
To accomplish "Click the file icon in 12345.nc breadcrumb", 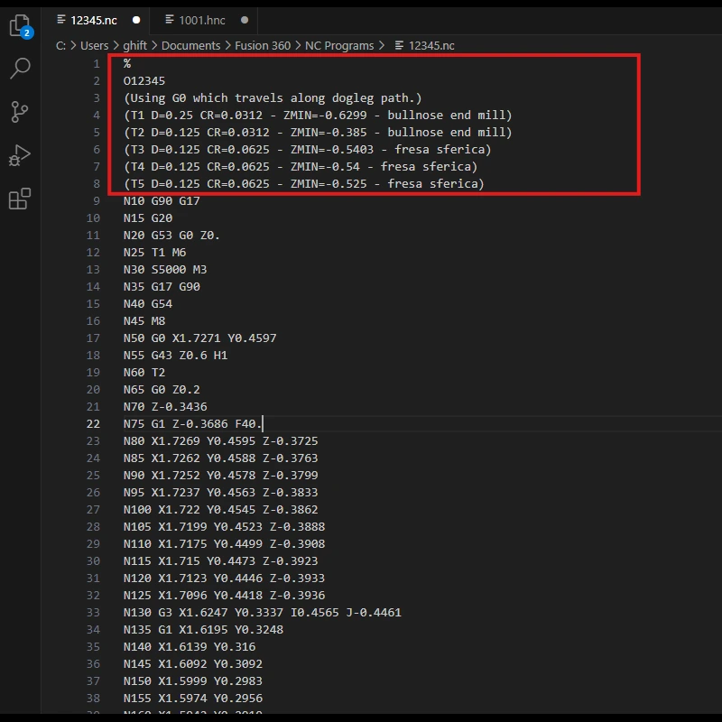I will tap(400, 45).
